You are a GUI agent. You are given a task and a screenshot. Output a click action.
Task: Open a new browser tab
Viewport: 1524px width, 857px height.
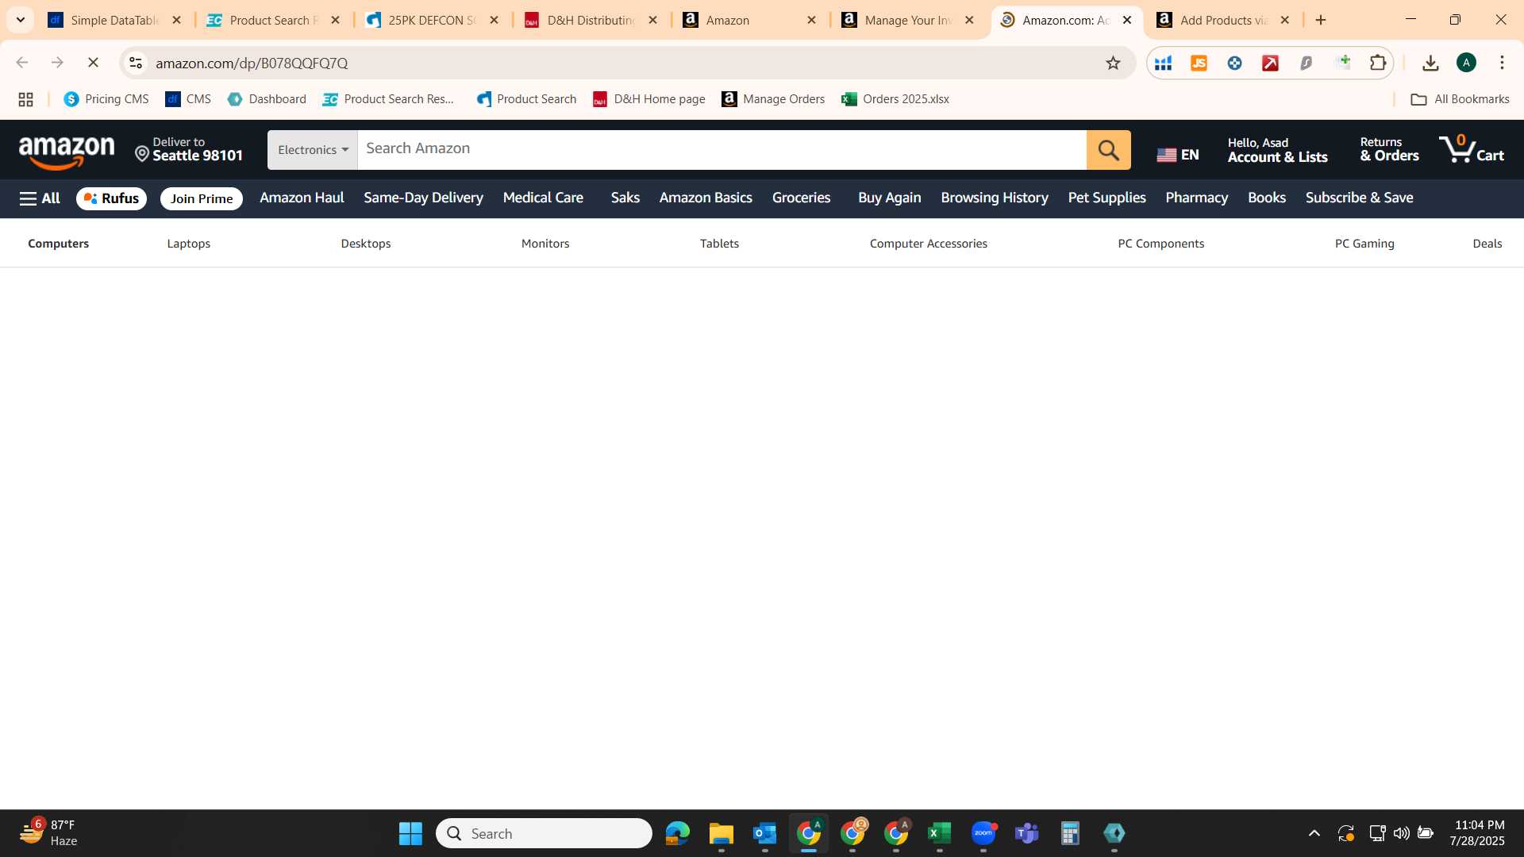click(1321, 20)
